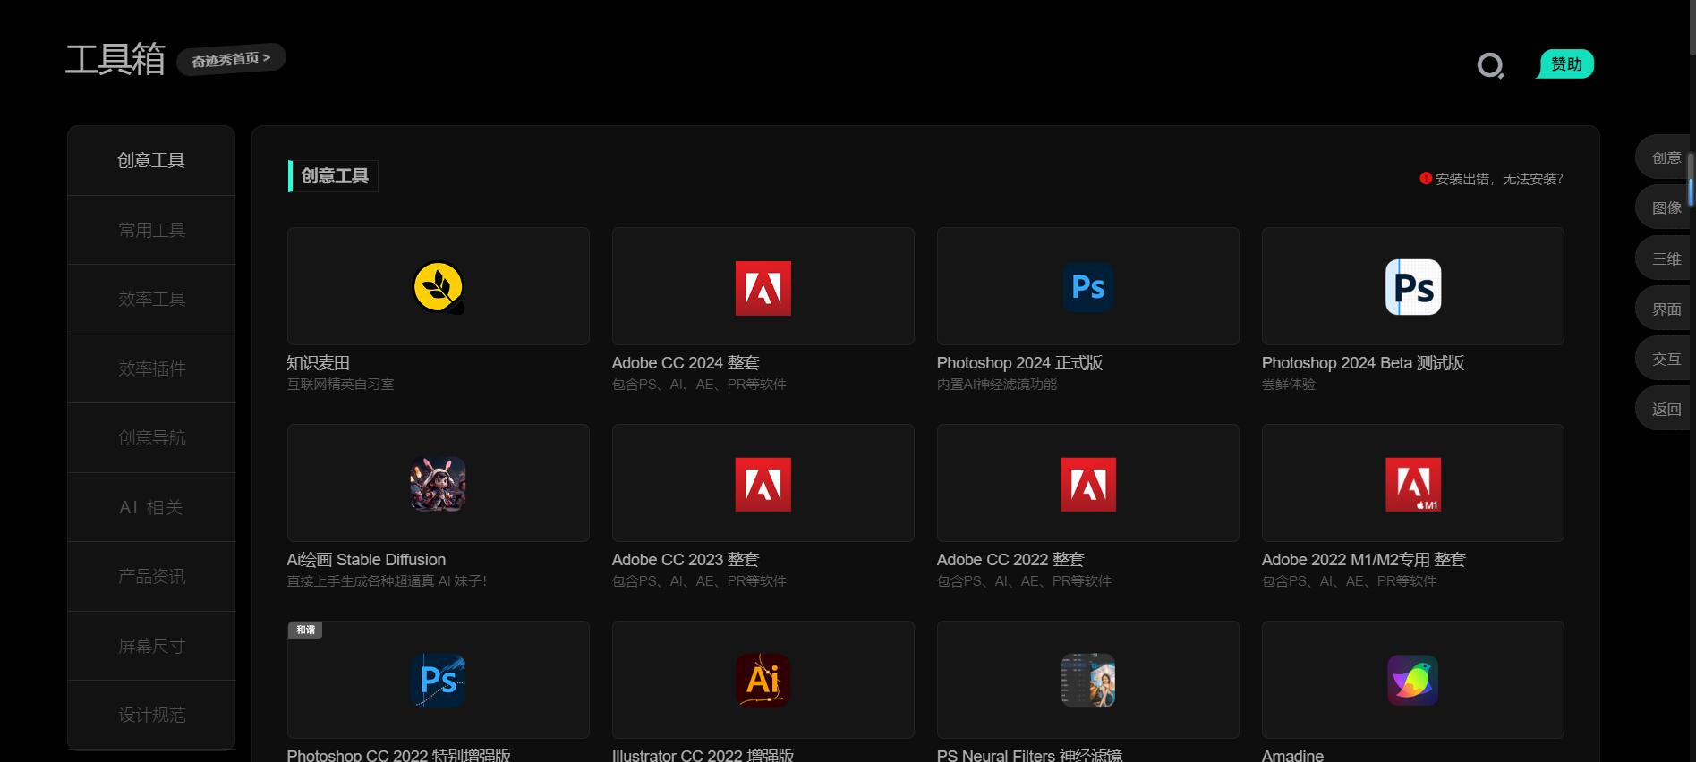Open 安装出错，无法安装 help link
Screen dimensions: 1696x762
[1497, 179]
